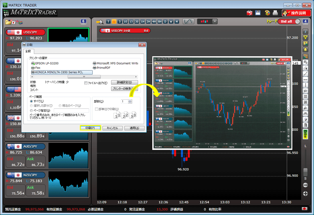314x215 pixels.
Task: Select the Fax printer
Action: coord(36,68)
